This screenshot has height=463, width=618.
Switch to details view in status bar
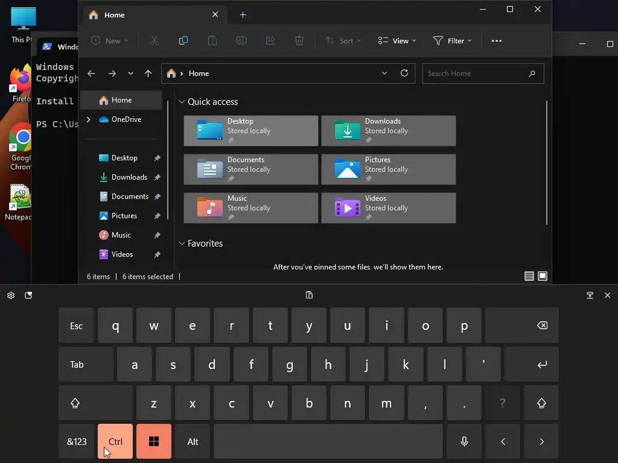click(529, 276)
